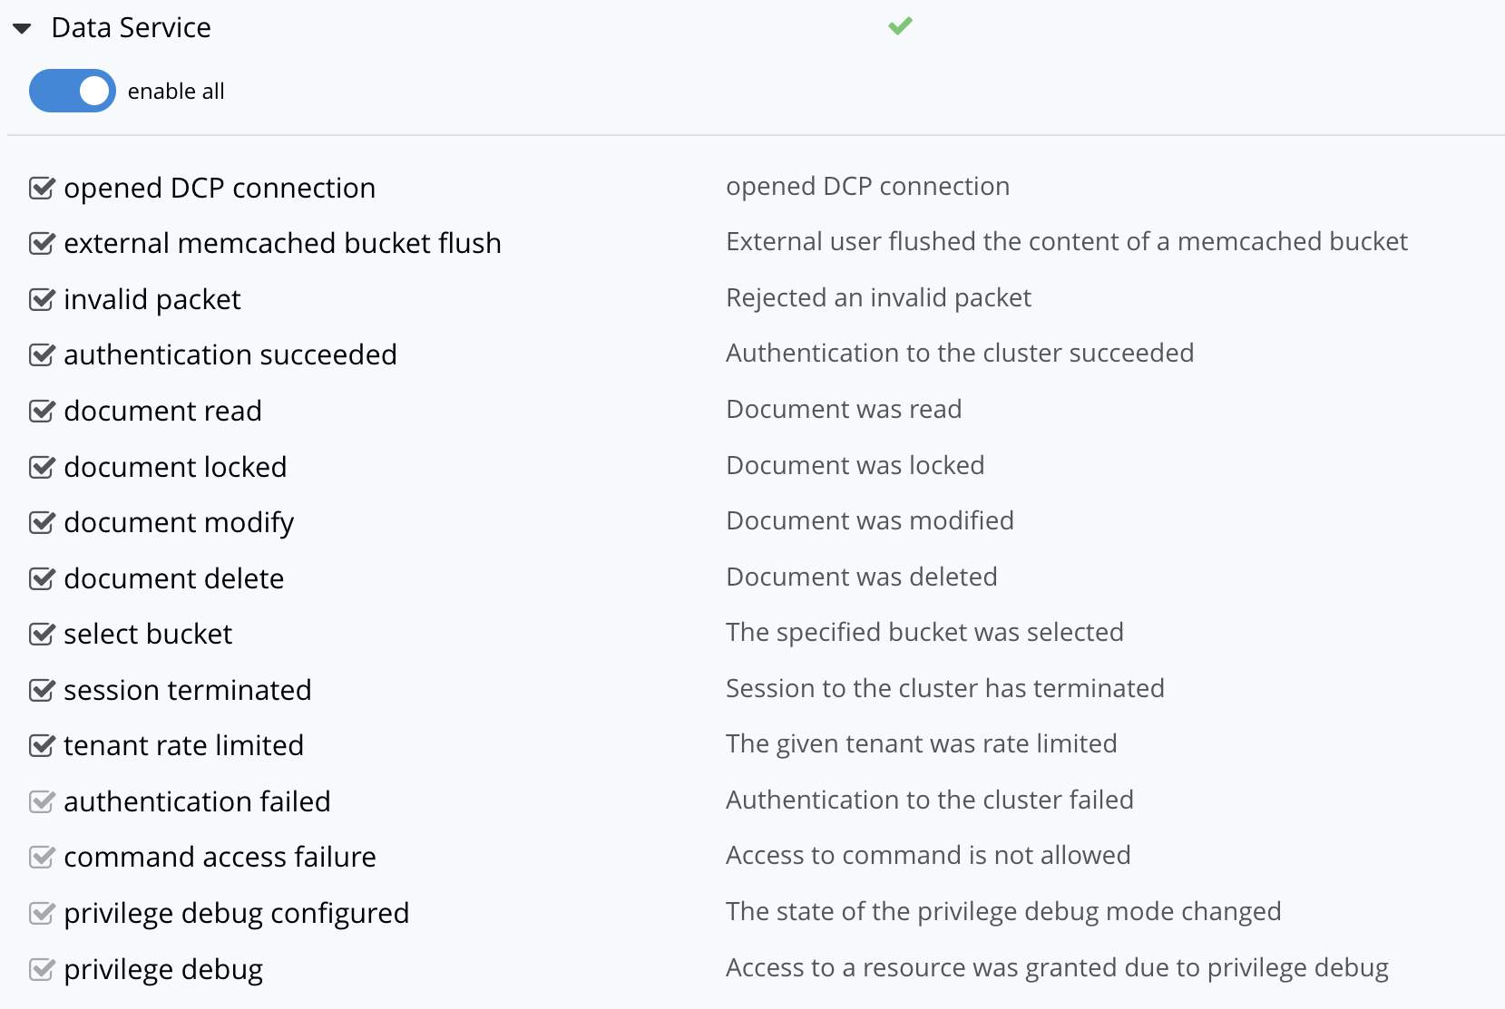1505x1009 pixels.
Task: Uncheck opened DCP connection checkbox
Action: (42, 188)
